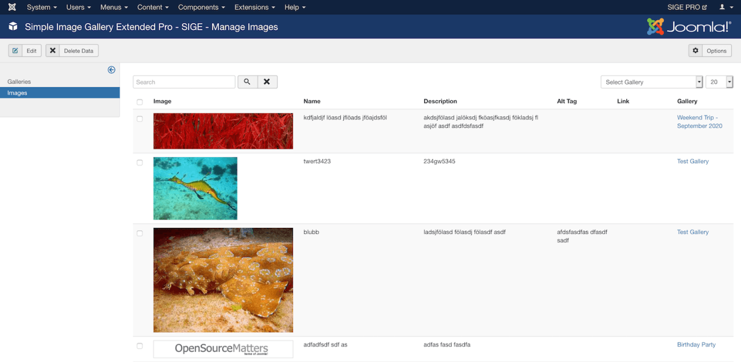The image size is (741, 362).
Task: Open the Components menu
Action: coord(202,8)
